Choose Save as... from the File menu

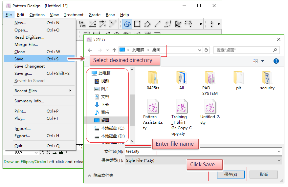pyautogui.click(x=23, y=73)
